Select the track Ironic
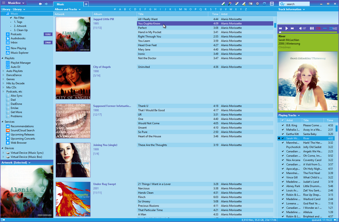Screen dimensions: 339x222 click(141, 54)
